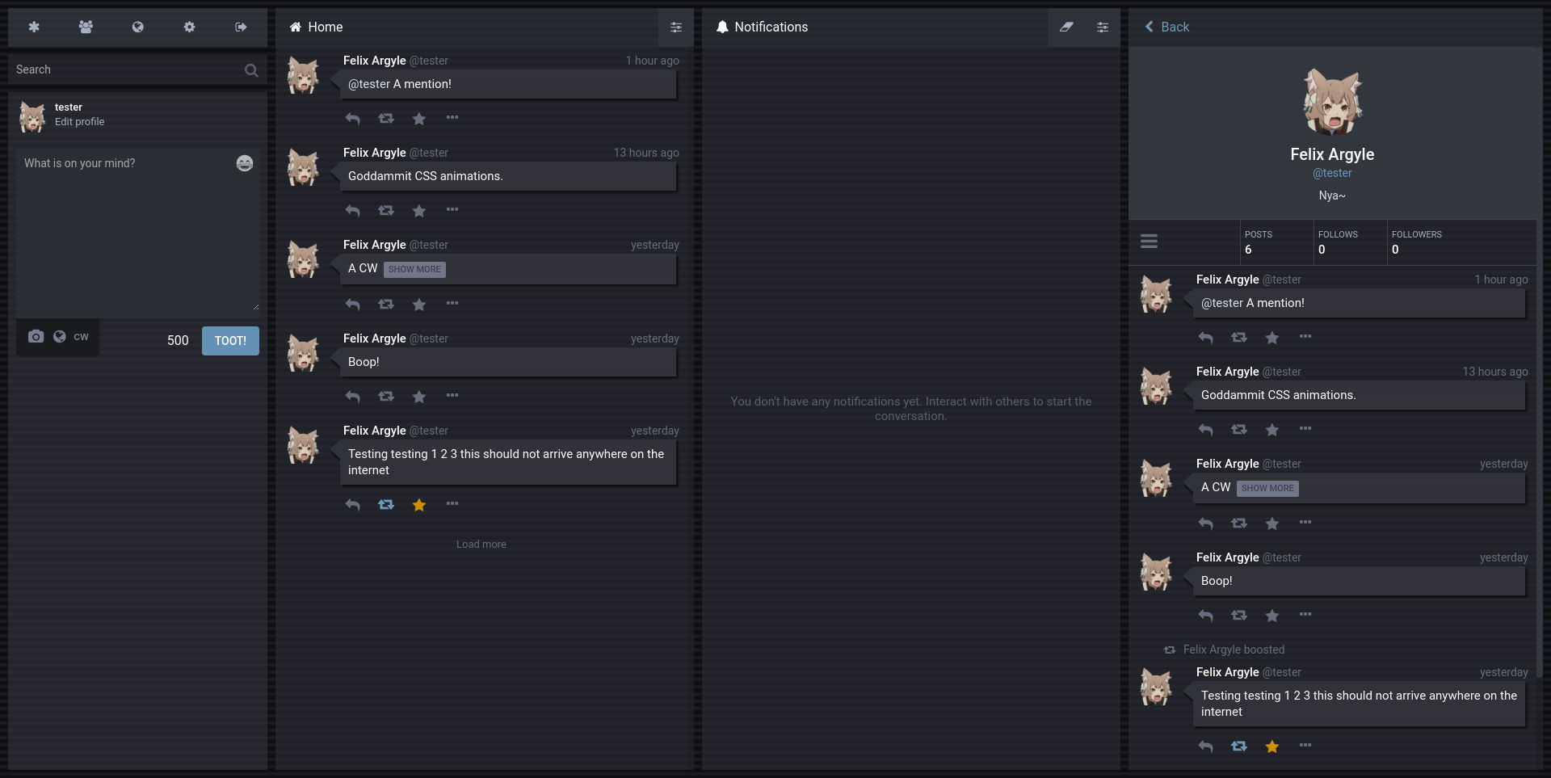The height and width of the screenshot is (778, 1551).
Task: Toggle the CW content warning option
Action: (81, 337)
